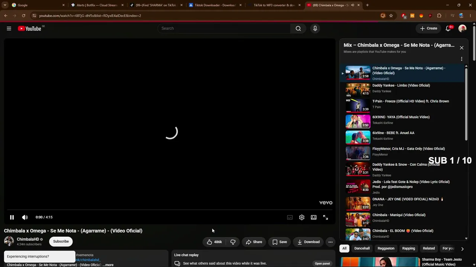Select the Dancehall chip
Image resolution: width=476 pixels, height=267 pixels.
362,248
